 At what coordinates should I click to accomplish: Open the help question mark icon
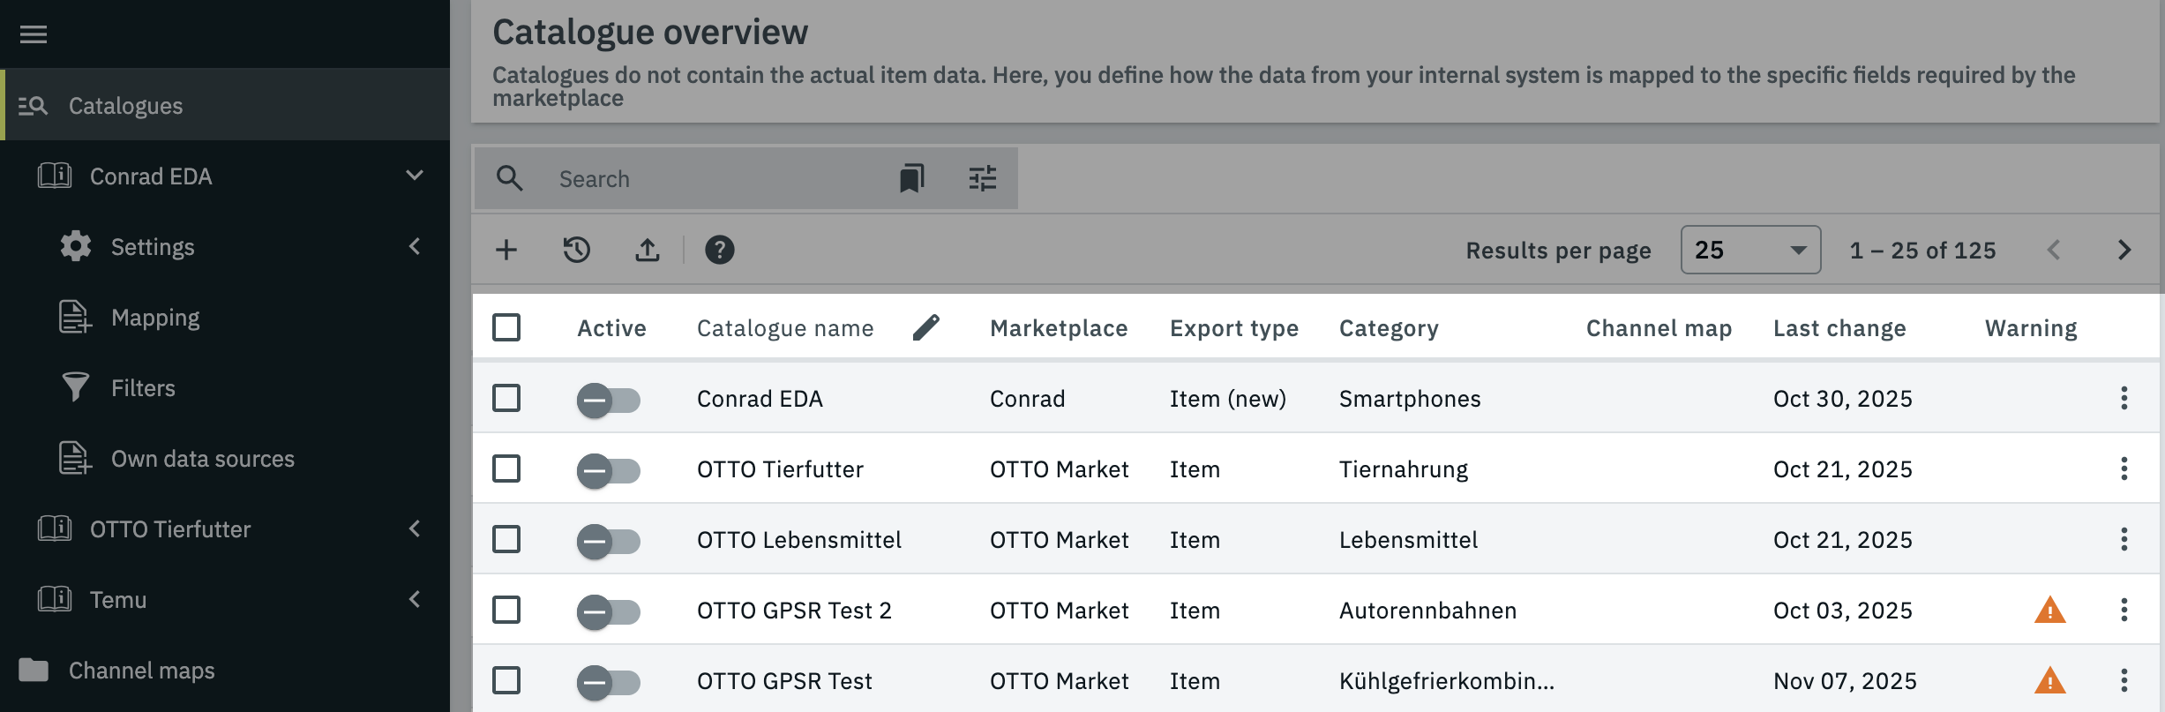(720, 250)
